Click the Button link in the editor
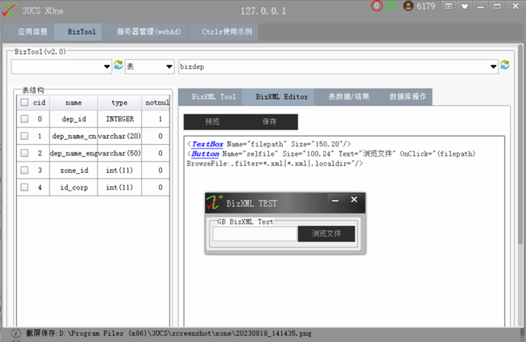This screenshot has width=526, height=342. [x=205, y=154]
